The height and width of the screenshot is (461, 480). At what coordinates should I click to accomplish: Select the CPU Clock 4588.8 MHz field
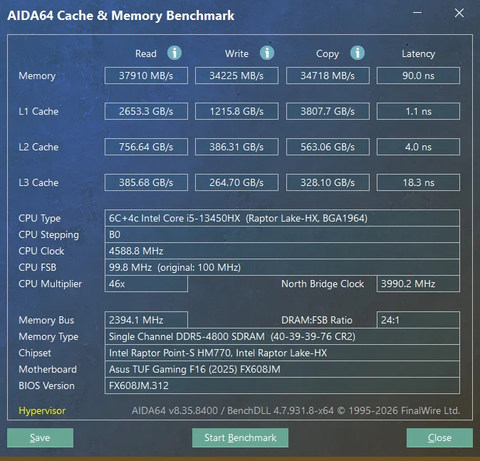(x=282, y=251)
